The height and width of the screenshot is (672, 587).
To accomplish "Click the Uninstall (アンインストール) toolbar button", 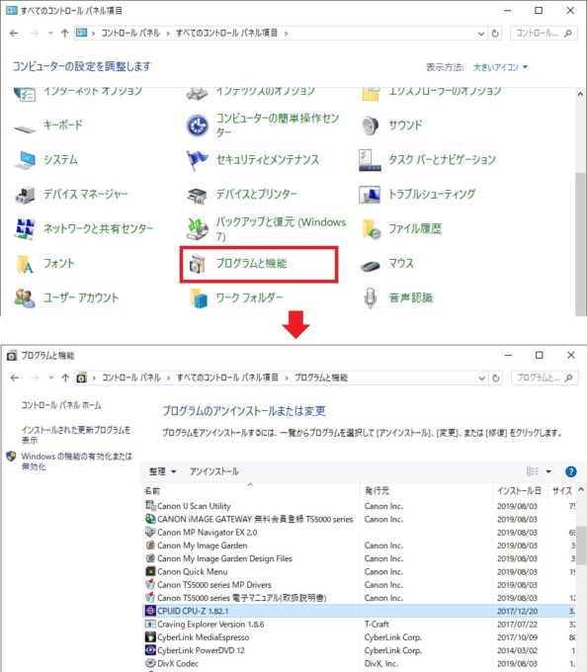I will pos(214,471).
